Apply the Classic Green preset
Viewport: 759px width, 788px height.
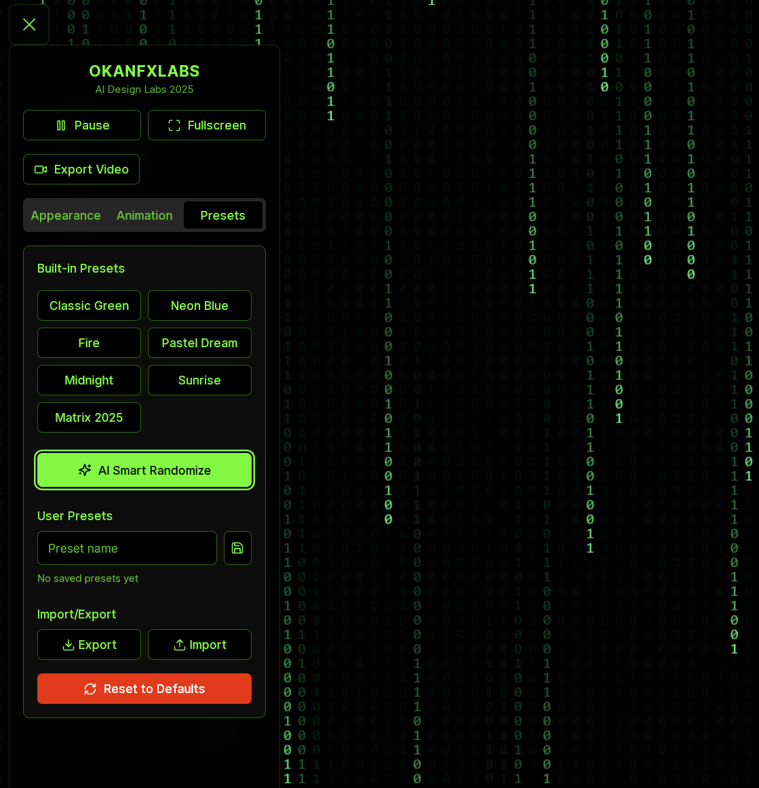tap(89, 305)
